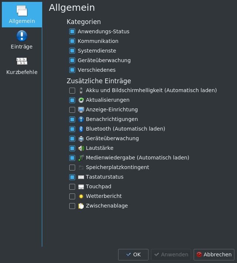
Task: Enable Akku und Bildschirmhelligkeit checkbox
Action: [72, 91]
